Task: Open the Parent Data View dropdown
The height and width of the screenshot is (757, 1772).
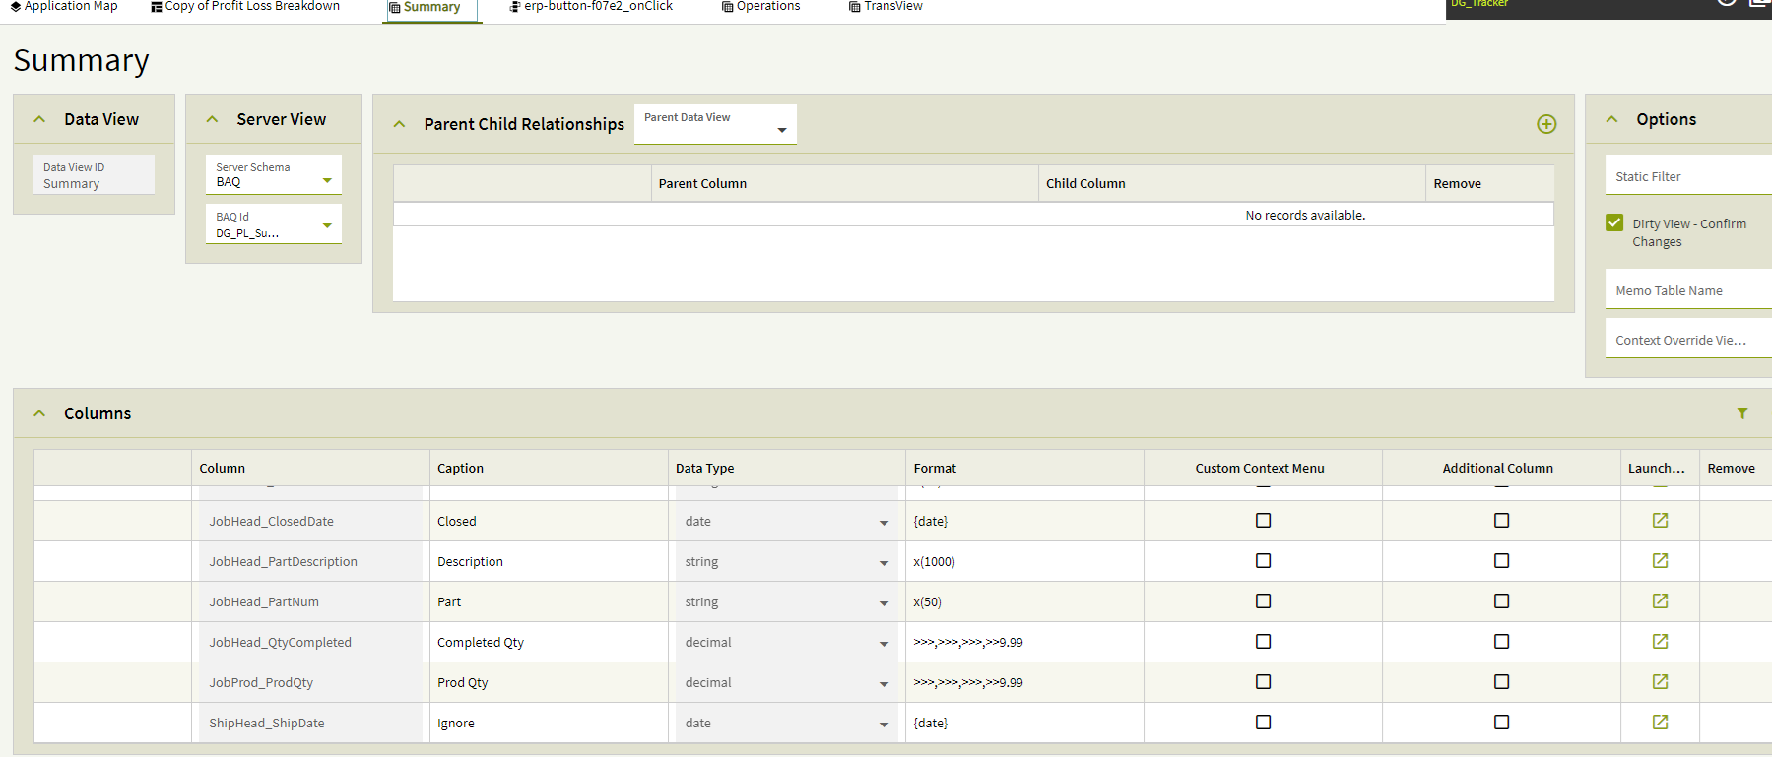Action: click(782, 130)
